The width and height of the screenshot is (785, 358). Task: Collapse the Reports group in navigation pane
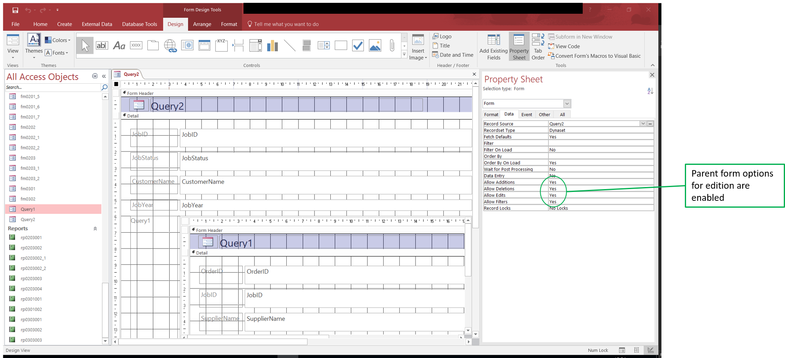tap(95, 229)
